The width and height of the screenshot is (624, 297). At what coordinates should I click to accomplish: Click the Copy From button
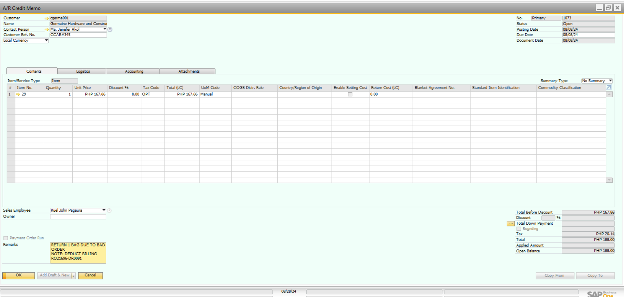pyautogui.click(x=554, y=275)
